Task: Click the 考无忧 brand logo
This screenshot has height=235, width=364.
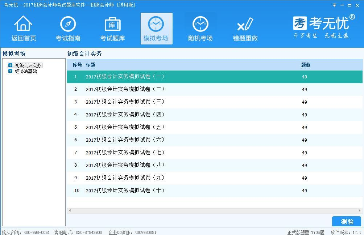Action: point(324,26)
